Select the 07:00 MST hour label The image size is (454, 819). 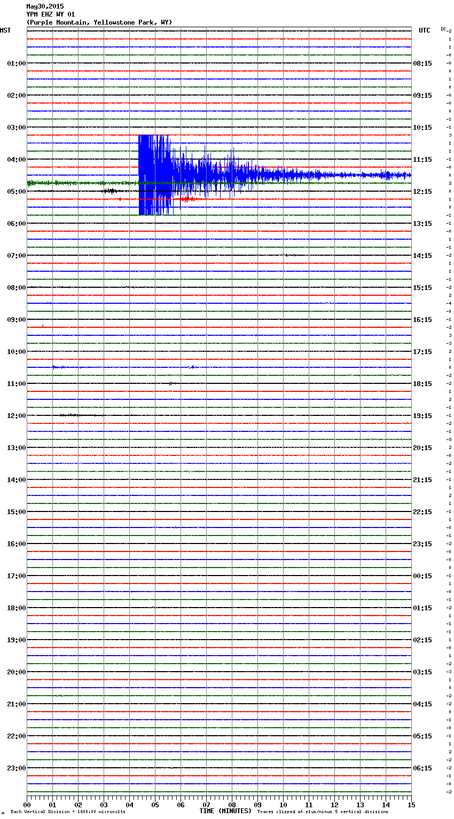pos(17,256)
